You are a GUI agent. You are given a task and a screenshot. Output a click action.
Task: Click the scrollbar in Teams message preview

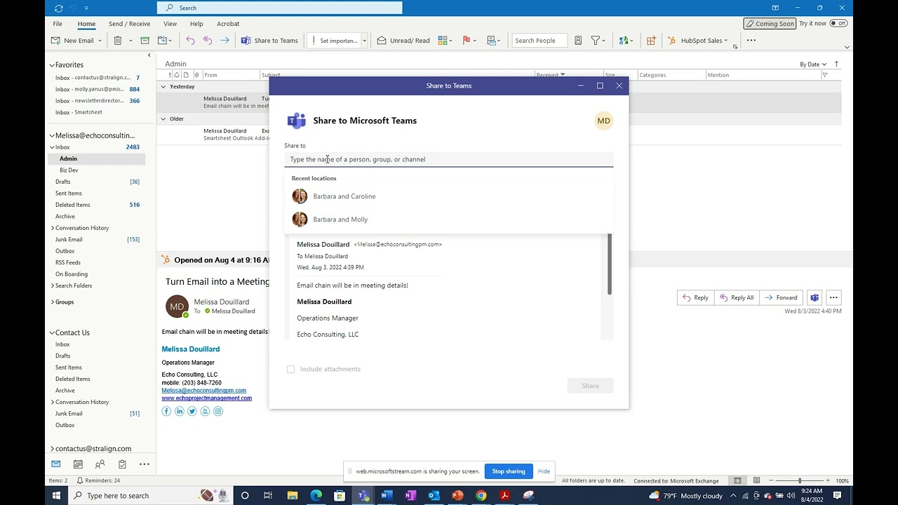click(610, 264)
